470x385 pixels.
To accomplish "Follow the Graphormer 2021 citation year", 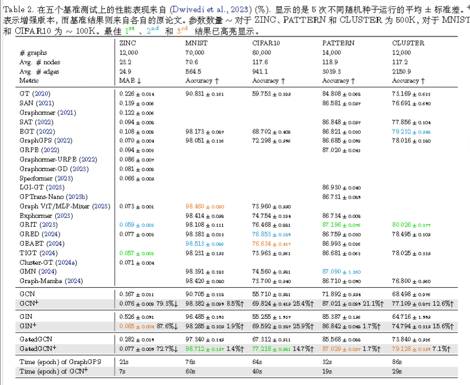I will (67, 112).
